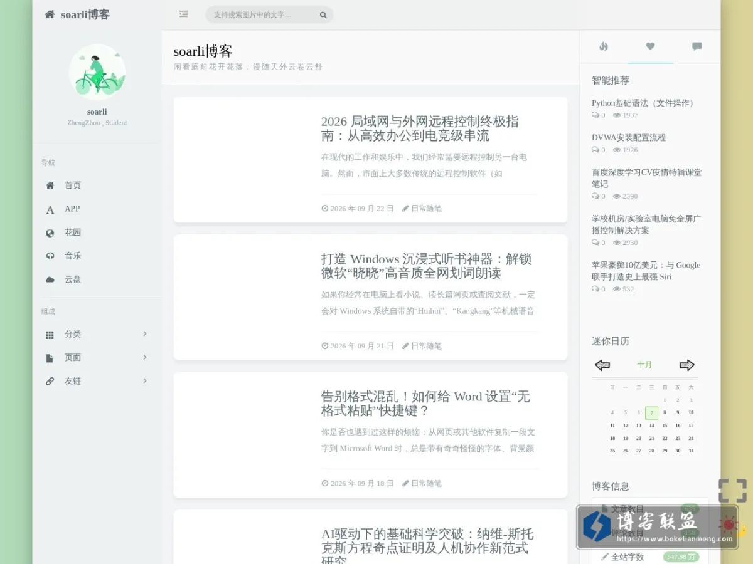
Task: Open recommended post 百度深度学习CV疫情特辑课堂笔记
Action: pyautogui.click(x=647, y=178)
